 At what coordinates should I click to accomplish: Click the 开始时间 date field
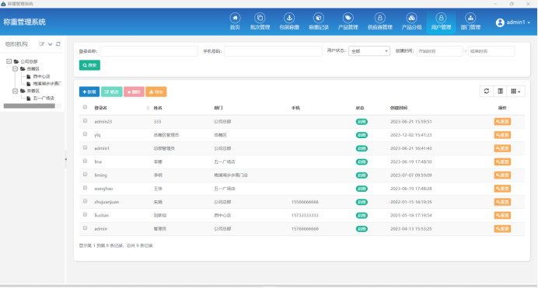tap(439, 51)
